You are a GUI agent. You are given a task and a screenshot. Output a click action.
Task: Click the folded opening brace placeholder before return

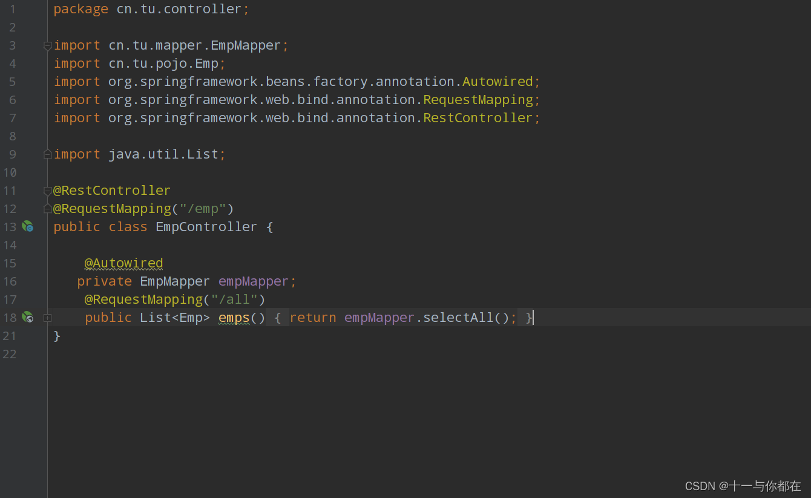[x=277, y=318]
